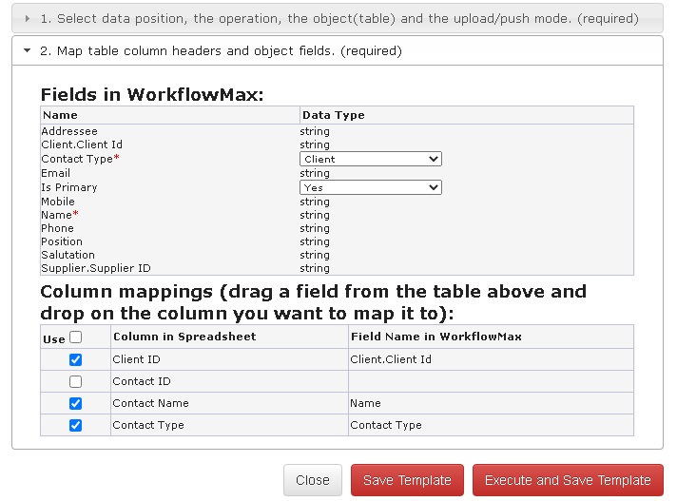Enable the Contact ID row checkbox
This screenshot has height=501, width=677.
coord(76,381)
